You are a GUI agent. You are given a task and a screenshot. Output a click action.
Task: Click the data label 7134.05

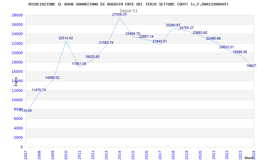click(26, 110)
